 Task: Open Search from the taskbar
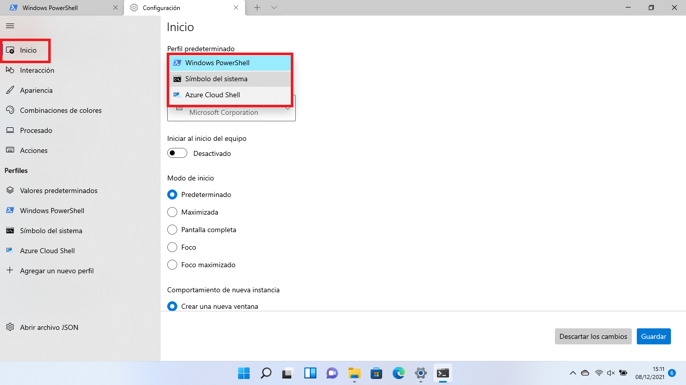tap(266, 373)
